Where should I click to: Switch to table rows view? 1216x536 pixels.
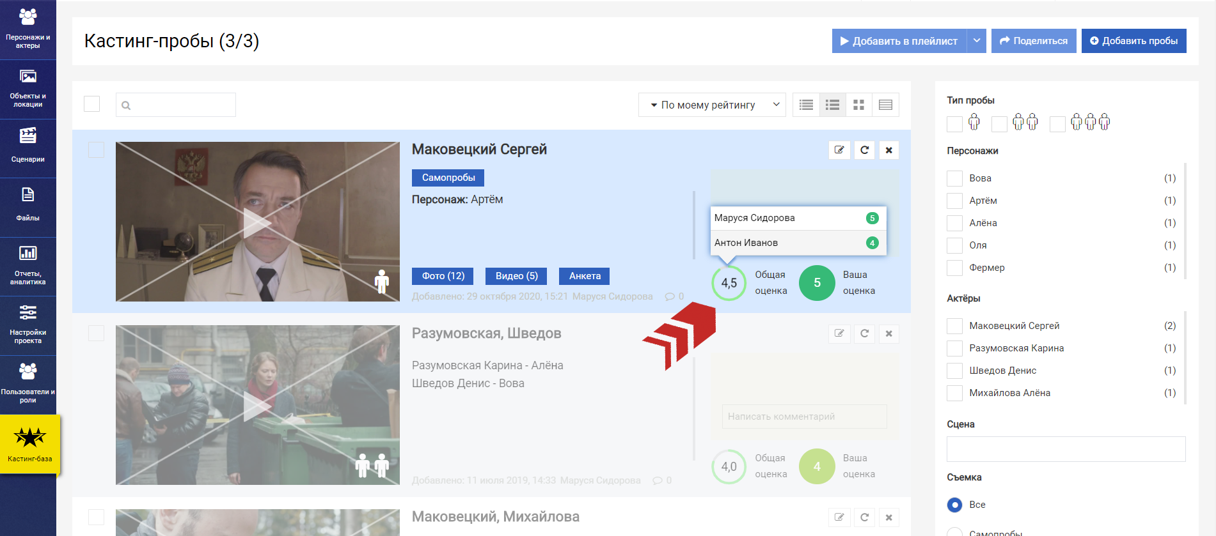(885, 105)
